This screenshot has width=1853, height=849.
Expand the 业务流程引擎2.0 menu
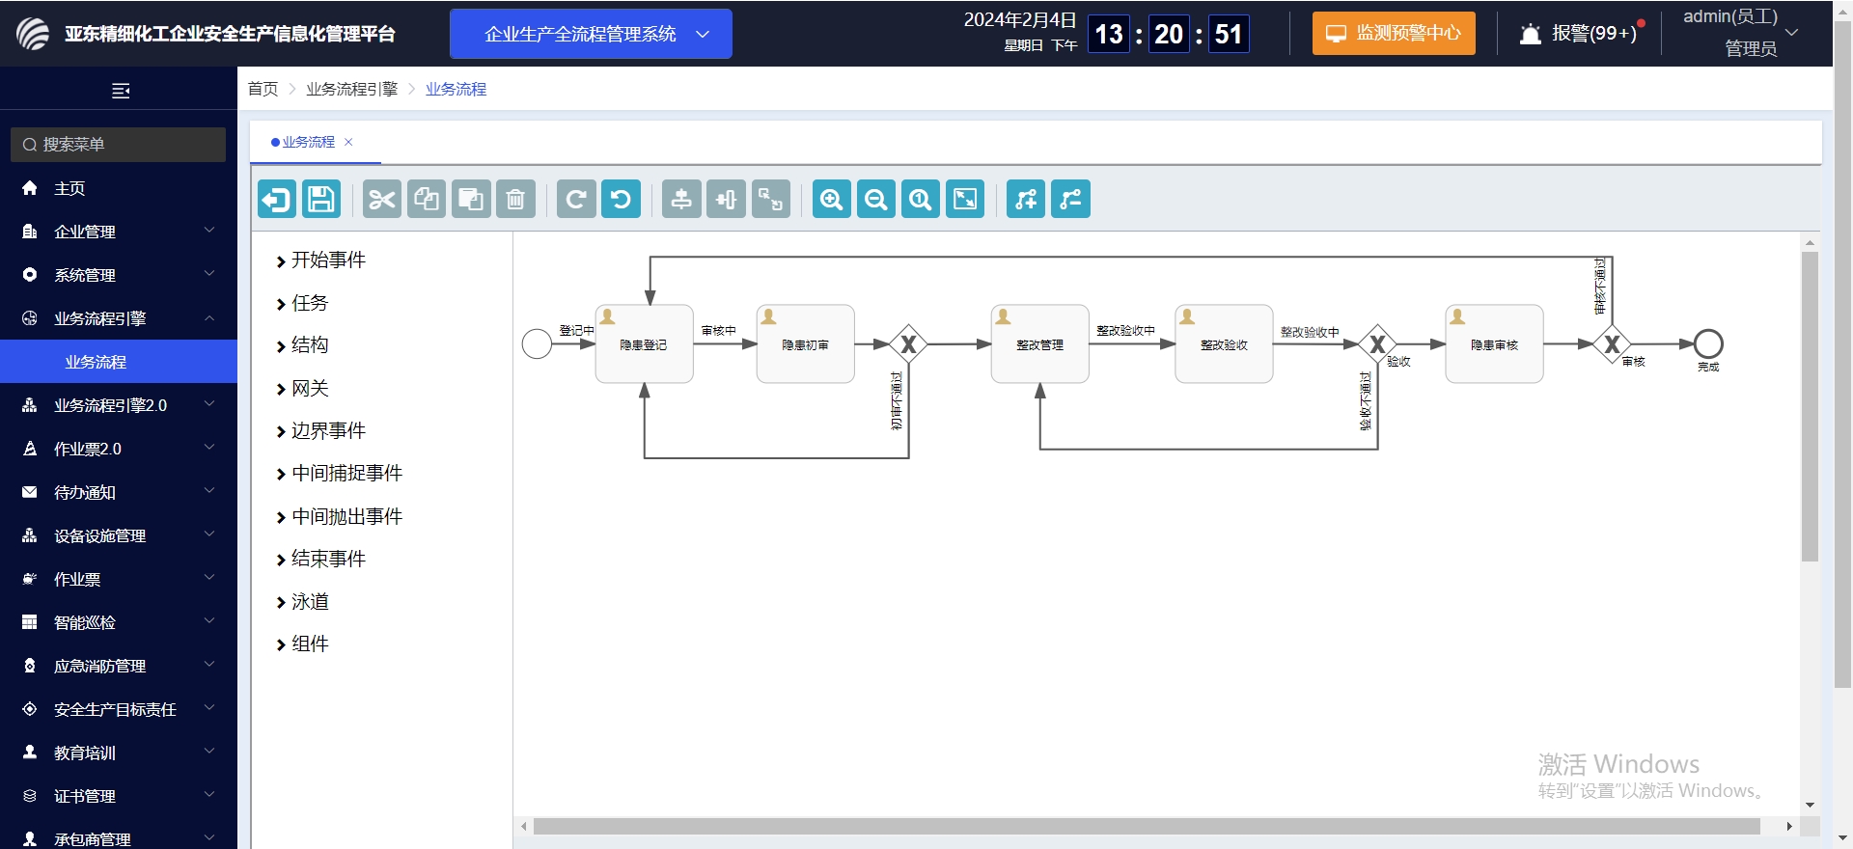tap(119, 405)
